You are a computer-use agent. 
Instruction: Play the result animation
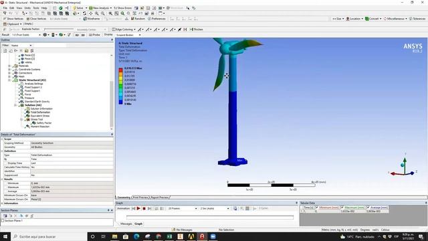point(138,208)
